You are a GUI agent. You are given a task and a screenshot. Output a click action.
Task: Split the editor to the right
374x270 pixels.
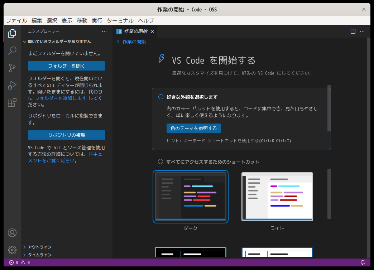[x=353, y=32]
